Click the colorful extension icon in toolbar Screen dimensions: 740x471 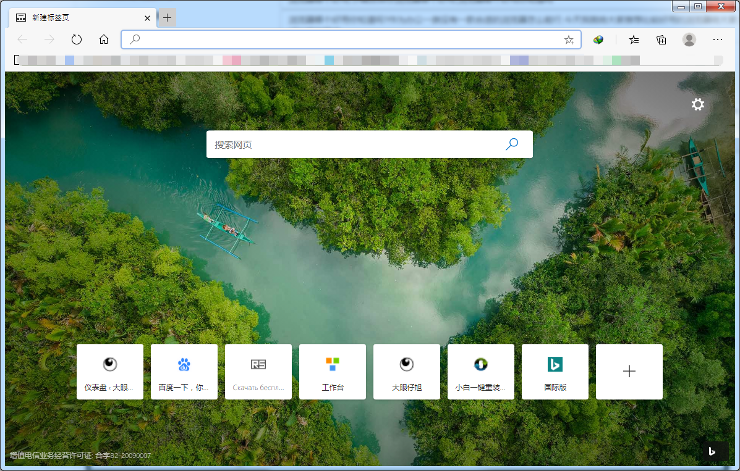coord(598,40)
